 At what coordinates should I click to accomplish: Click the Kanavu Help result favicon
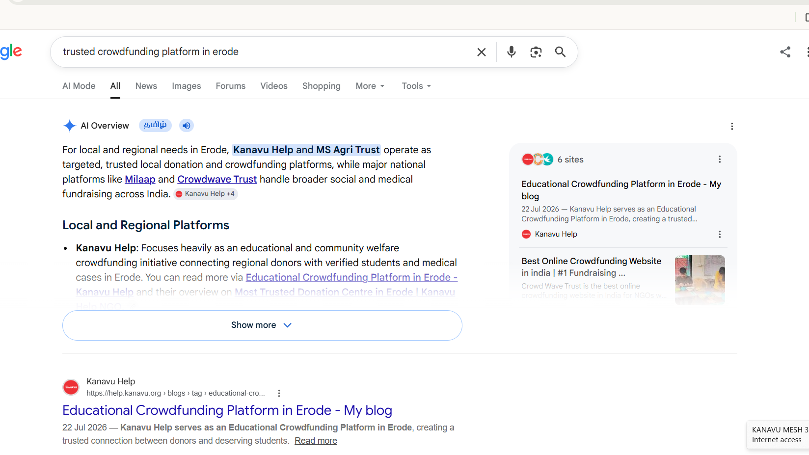click(71, 387)
